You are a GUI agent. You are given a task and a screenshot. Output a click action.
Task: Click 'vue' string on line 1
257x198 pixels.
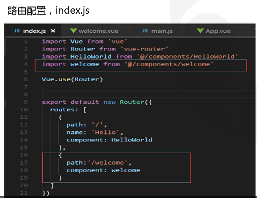pyautogui.click(x=118, y=42)
